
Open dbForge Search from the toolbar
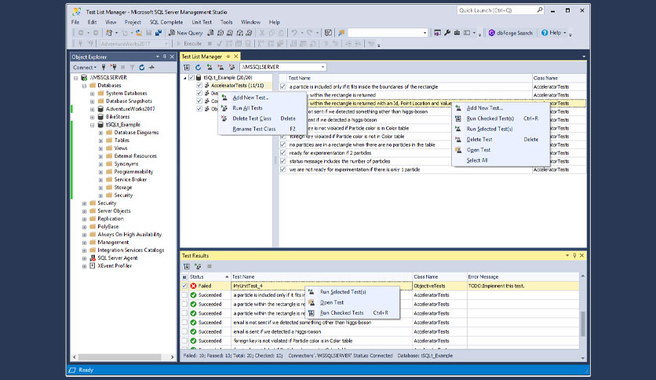[x=510, y=33]
